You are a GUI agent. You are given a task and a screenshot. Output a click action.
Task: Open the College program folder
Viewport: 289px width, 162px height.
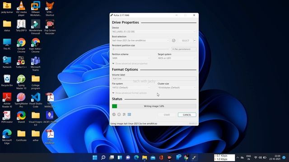(35, 82)
